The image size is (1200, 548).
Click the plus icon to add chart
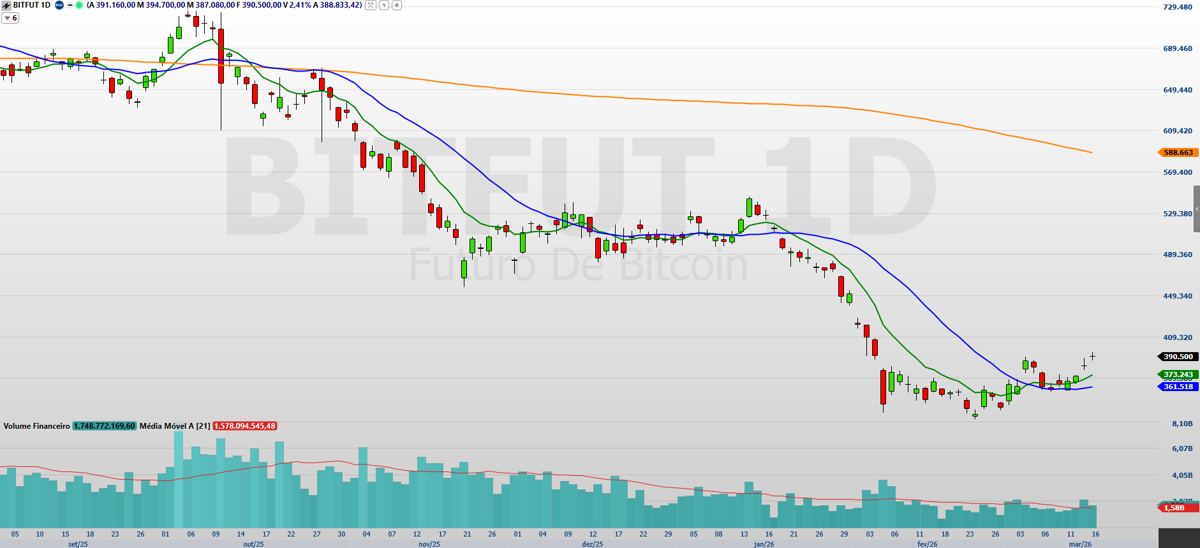point(397,5)
